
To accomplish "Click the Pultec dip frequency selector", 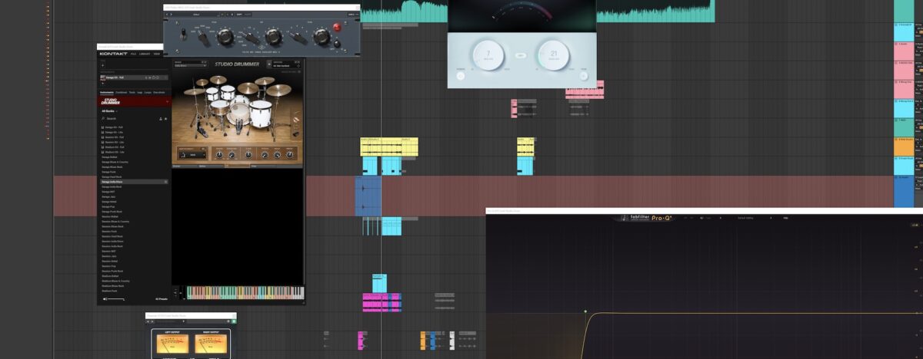I will coord(251,38).
